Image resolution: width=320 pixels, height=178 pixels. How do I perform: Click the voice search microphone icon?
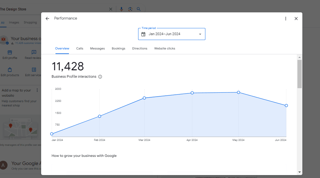click(x=121, y=9)
